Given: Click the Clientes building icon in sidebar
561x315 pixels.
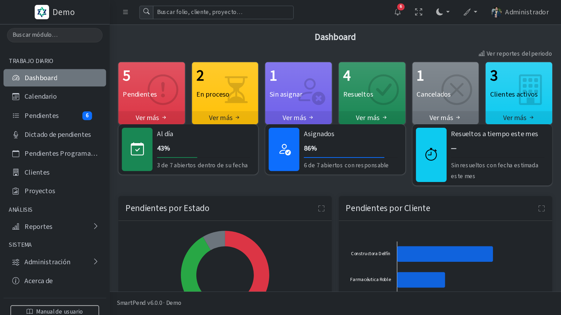Looking at the screenshot, I should 16,172.
